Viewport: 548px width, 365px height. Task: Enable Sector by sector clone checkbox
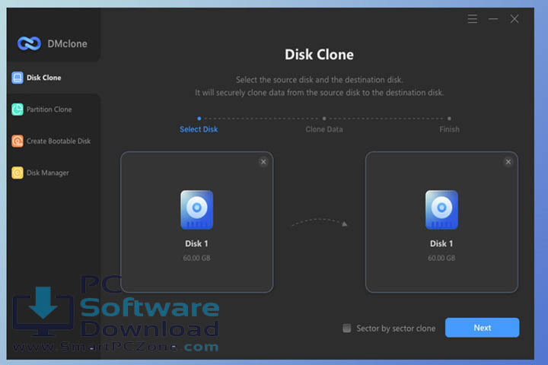point(346,328)
